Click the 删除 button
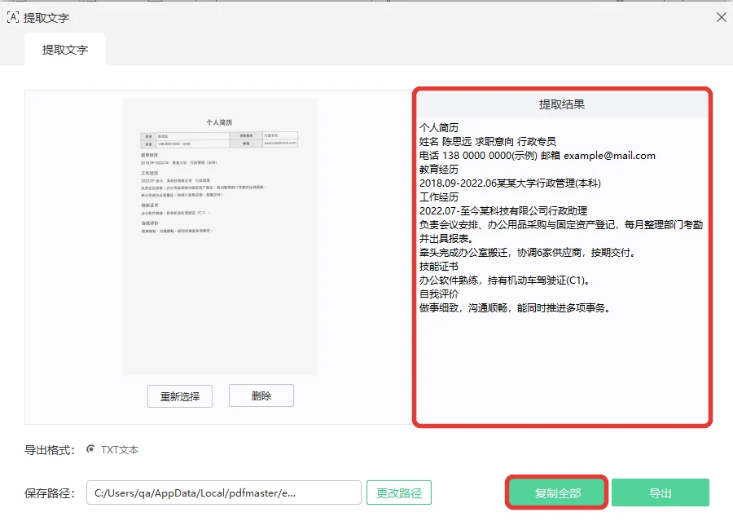 tap(261, 395)
